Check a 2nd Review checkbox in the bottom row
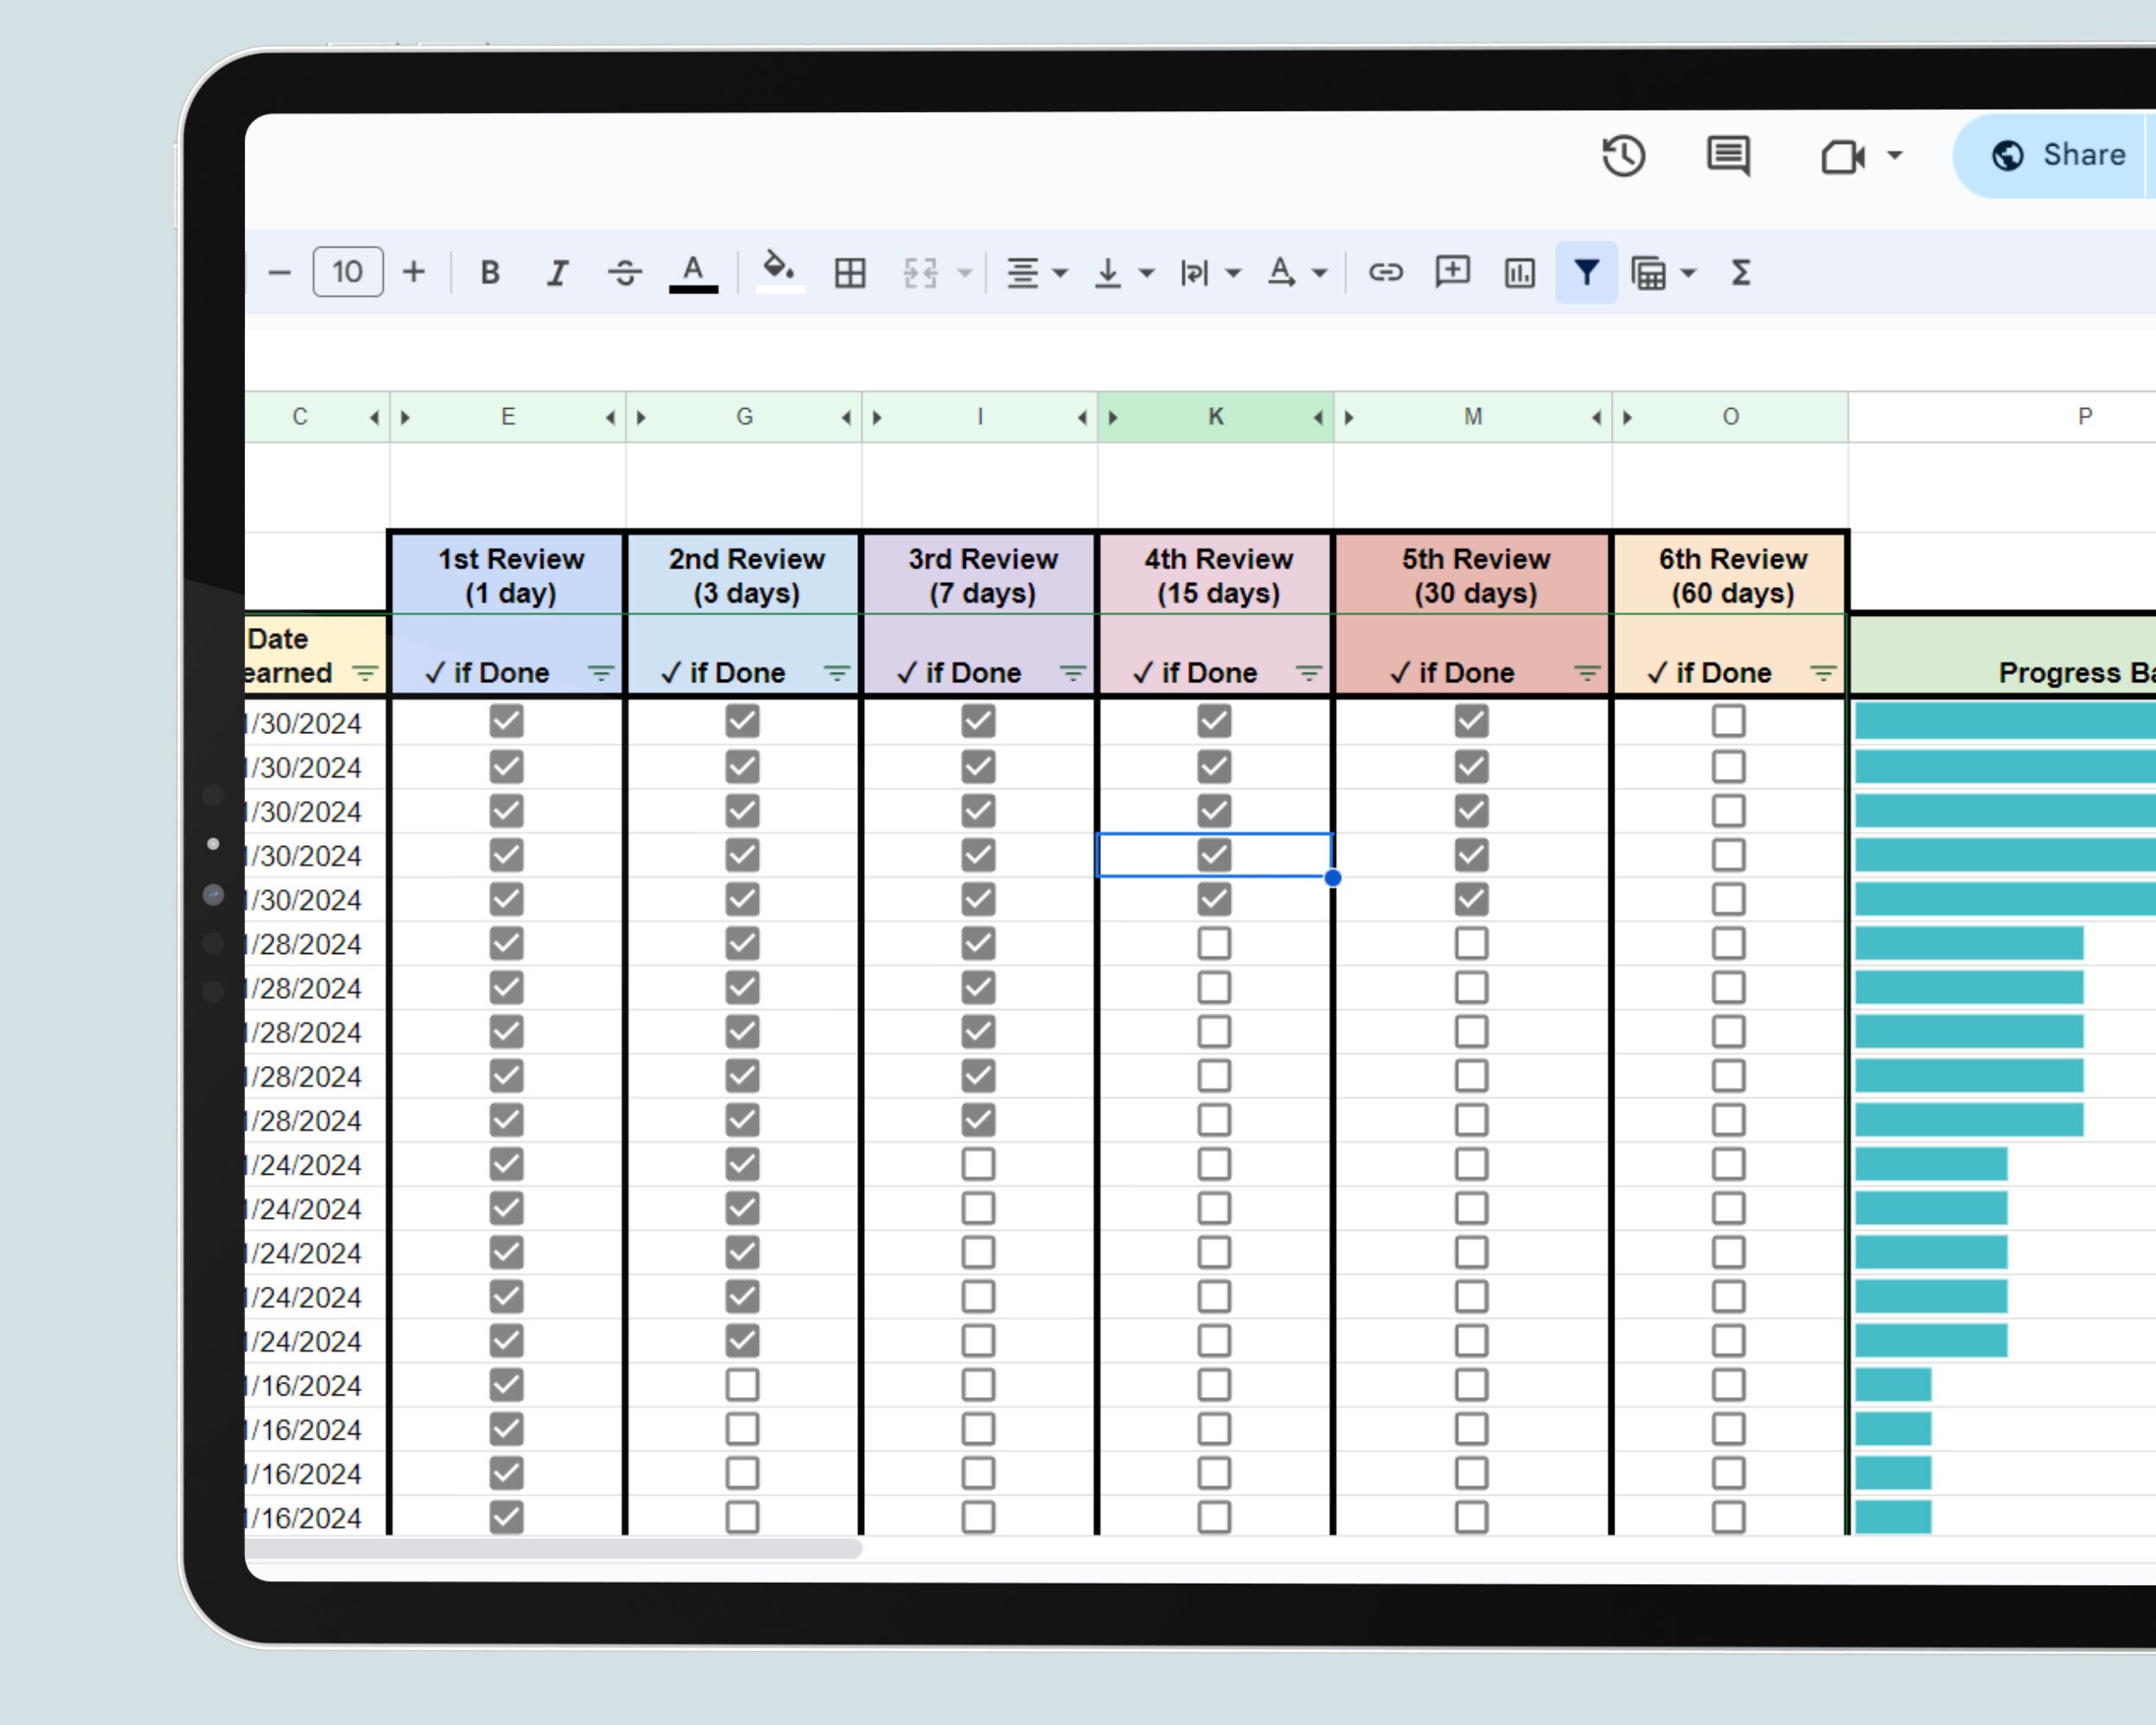Viewport: 2156px width, 1725px height. coord(743,1517)
